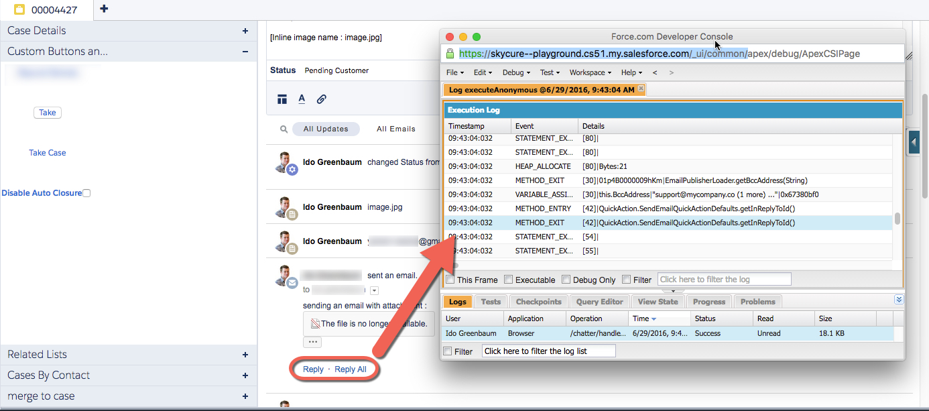Switch to Query Editor tab
929x411 pixels.
coord(600,302)
